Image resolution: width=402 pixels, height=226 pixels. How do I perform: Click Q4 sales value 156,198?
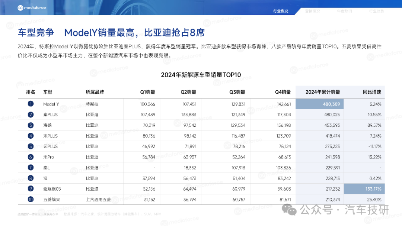coord(284,125)
